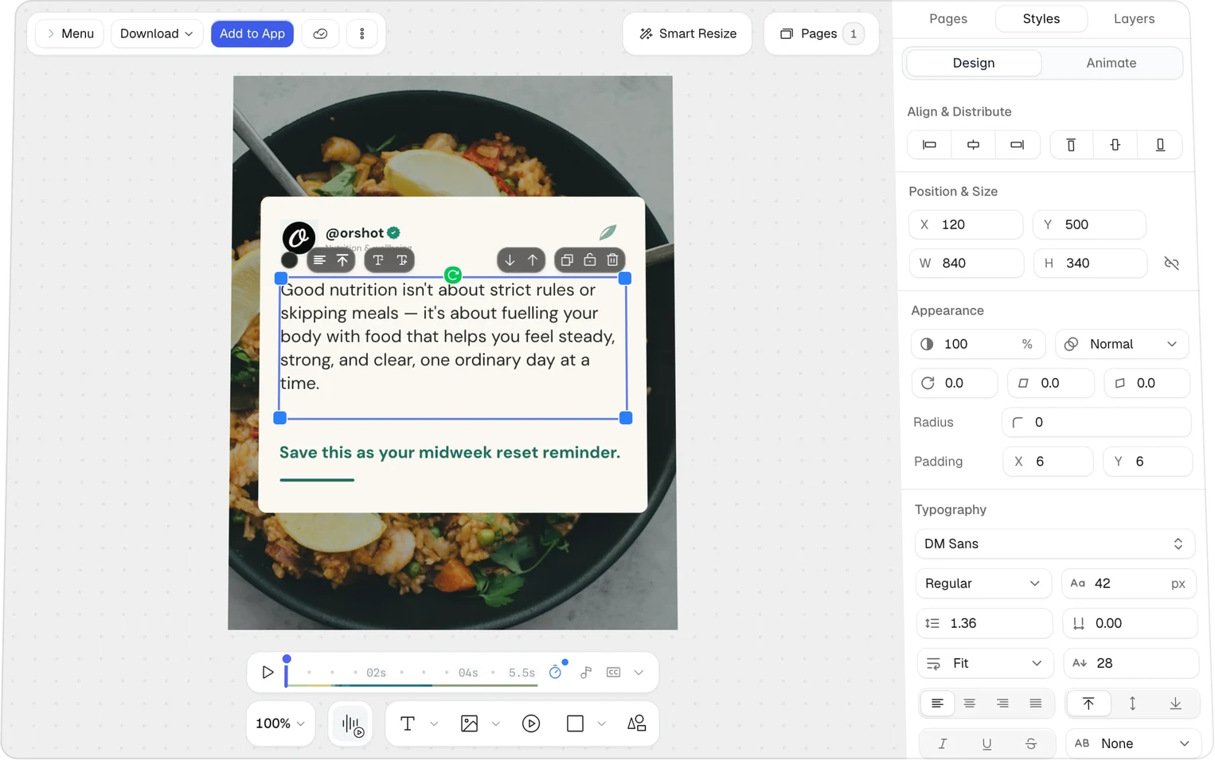This screenshot has height=760, width=1215.
Task: Set text alignment to right
Action: pos(1002,703)
